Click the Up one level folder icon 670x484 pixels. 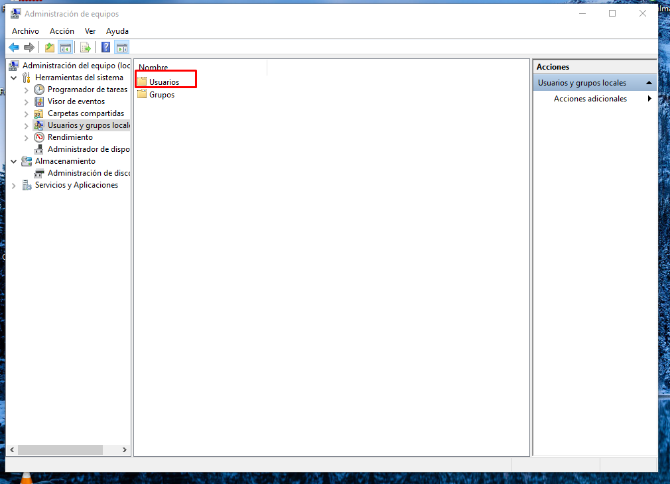point(50,47)
